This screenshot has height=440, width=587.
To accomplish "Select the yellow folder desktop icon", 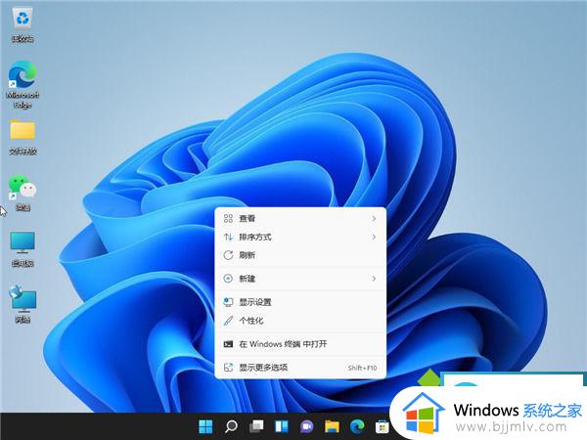I will click(23, 137).
